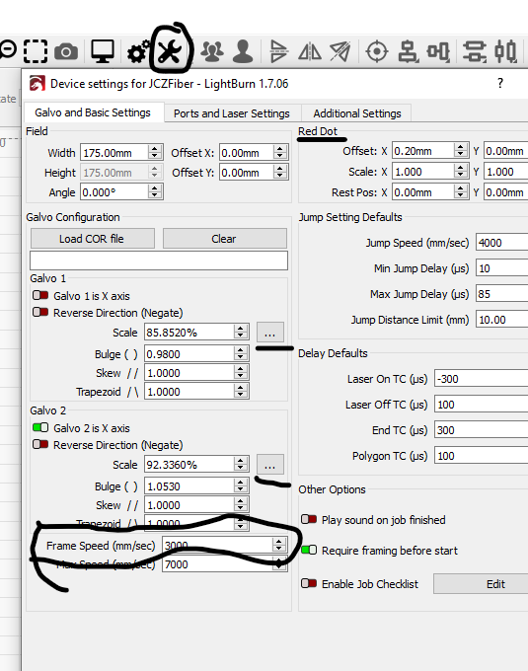Click Red Dot Offset X stepper
Screen dimensions: 528x671
pyautogui.click(x=460, y=151)
